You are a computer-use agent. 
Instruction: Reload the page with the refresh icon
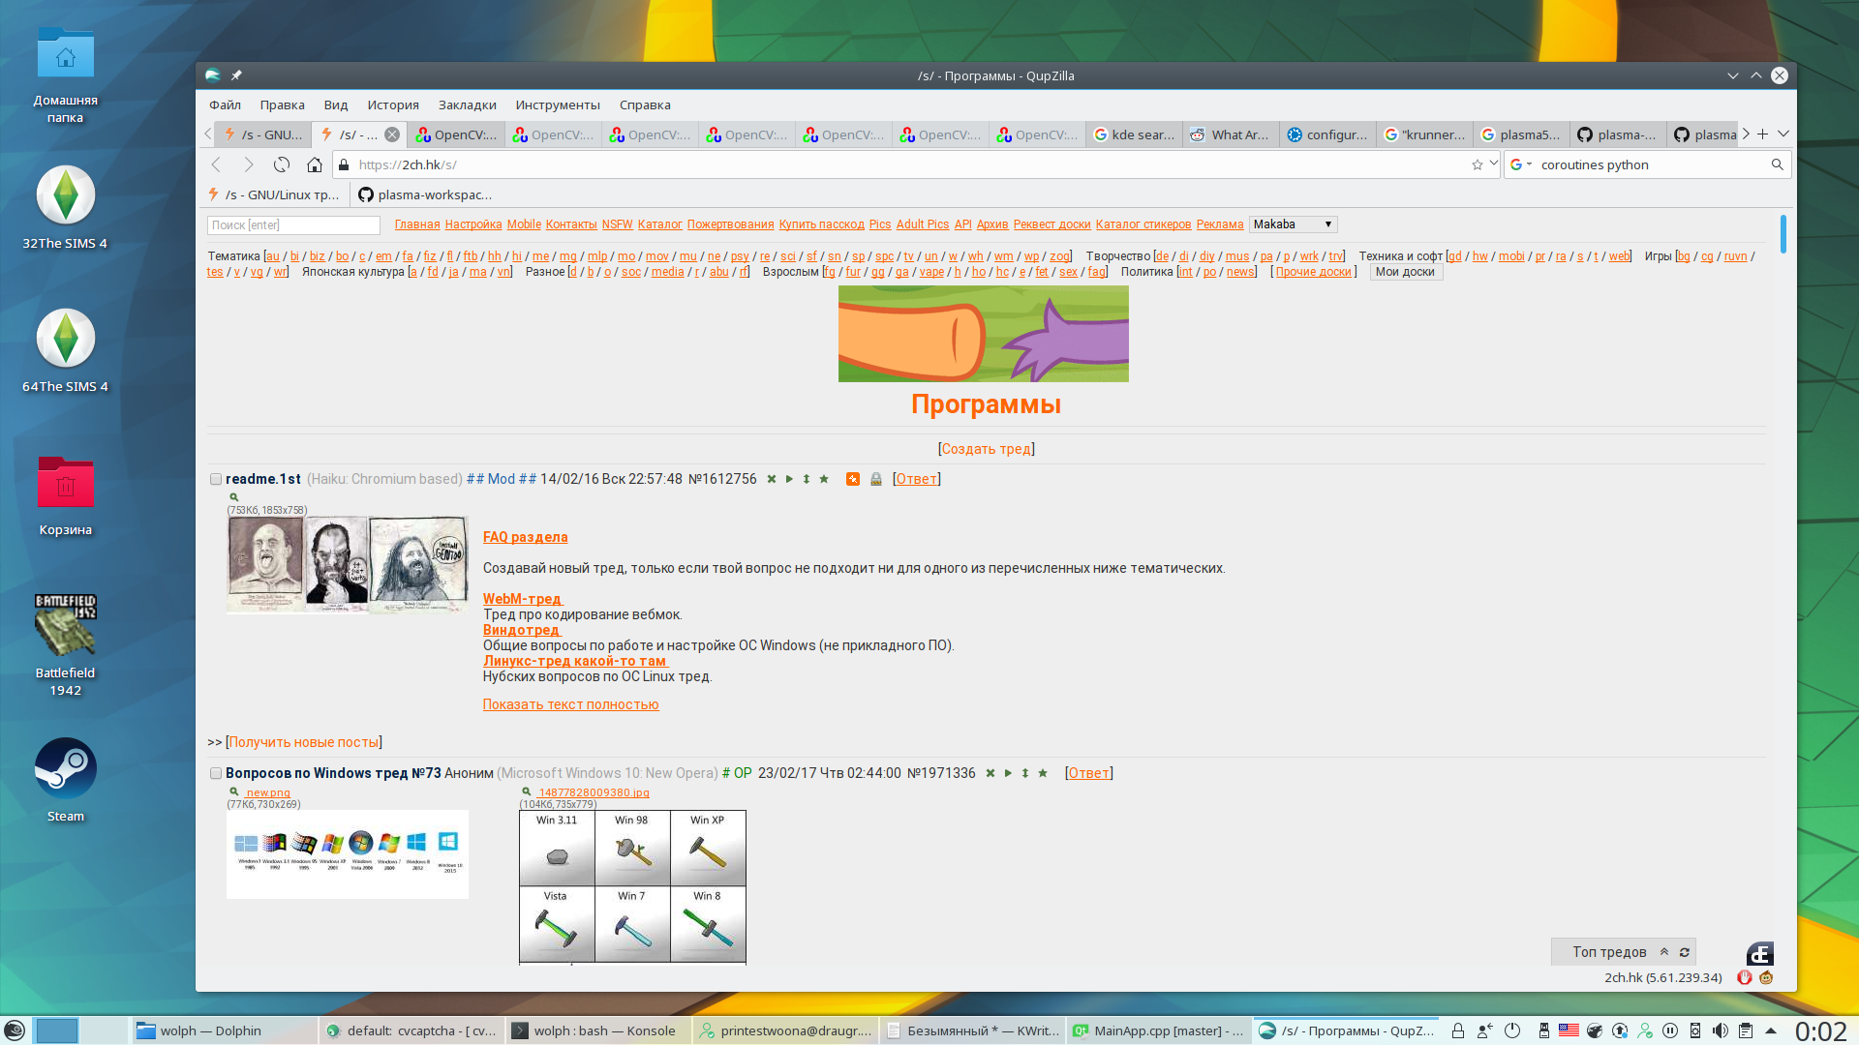pyautogui.click(x=282, y=164)
